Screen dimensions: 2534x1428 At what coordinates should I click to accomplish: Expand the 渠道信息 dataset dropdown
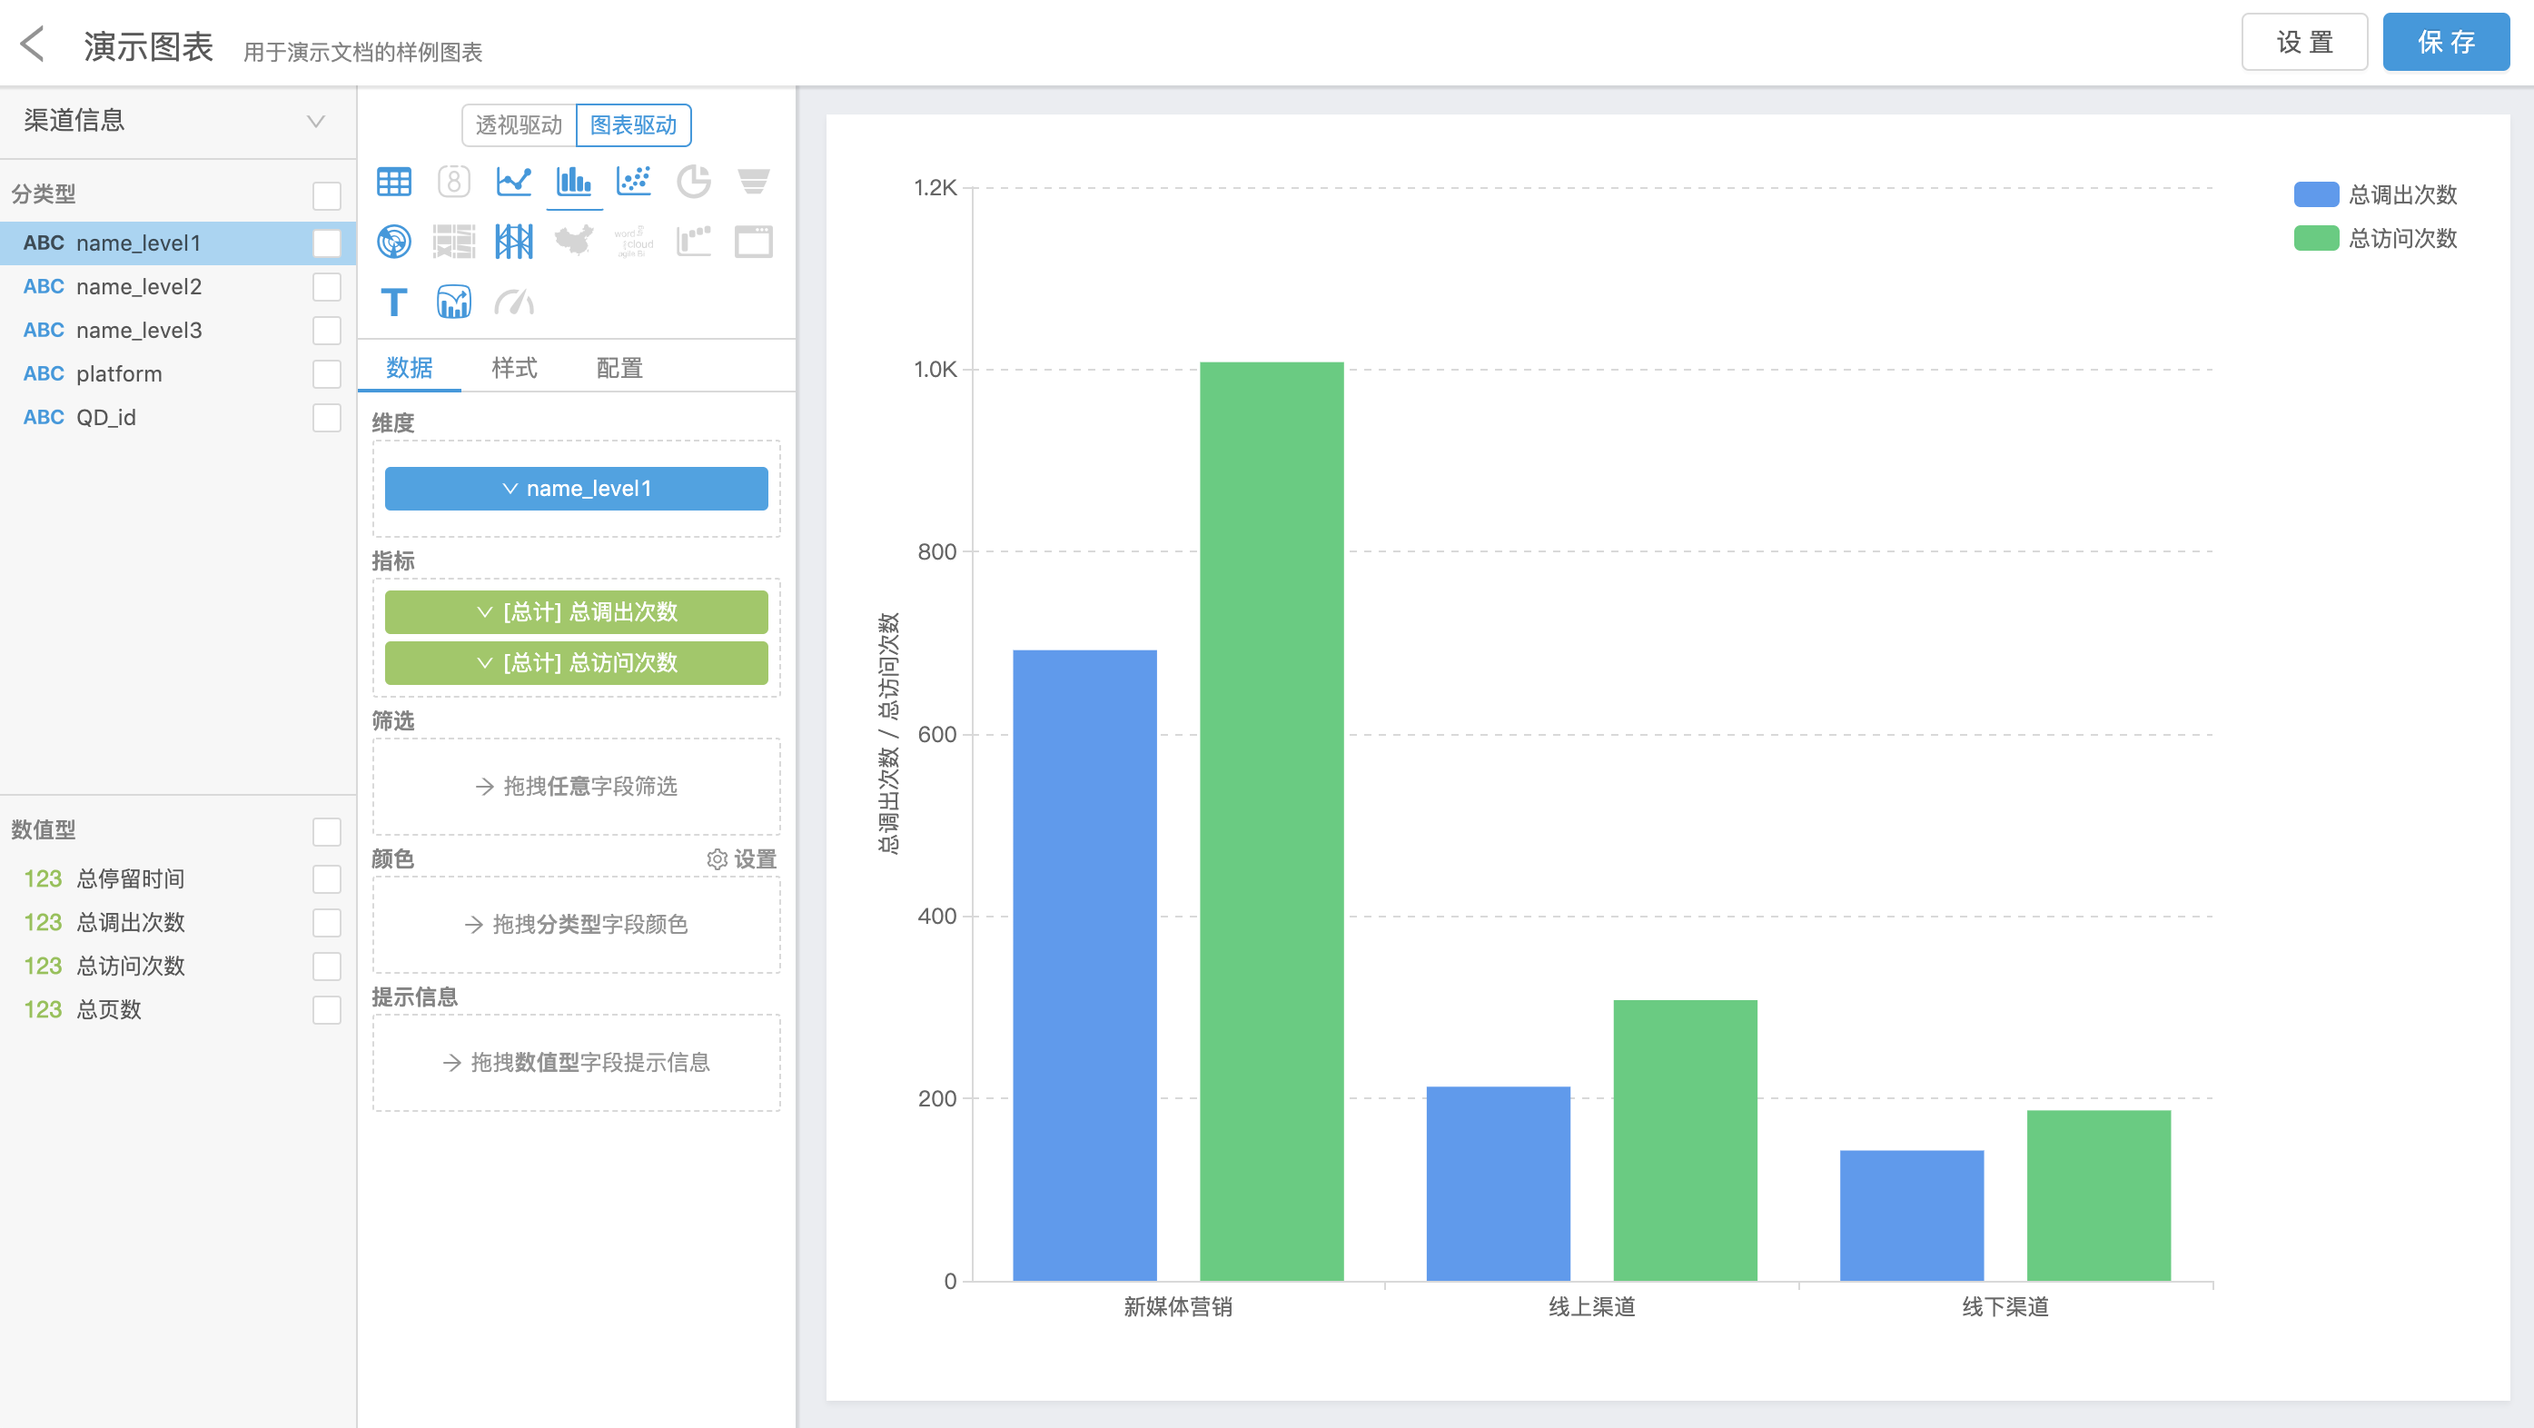coord(316,121)
